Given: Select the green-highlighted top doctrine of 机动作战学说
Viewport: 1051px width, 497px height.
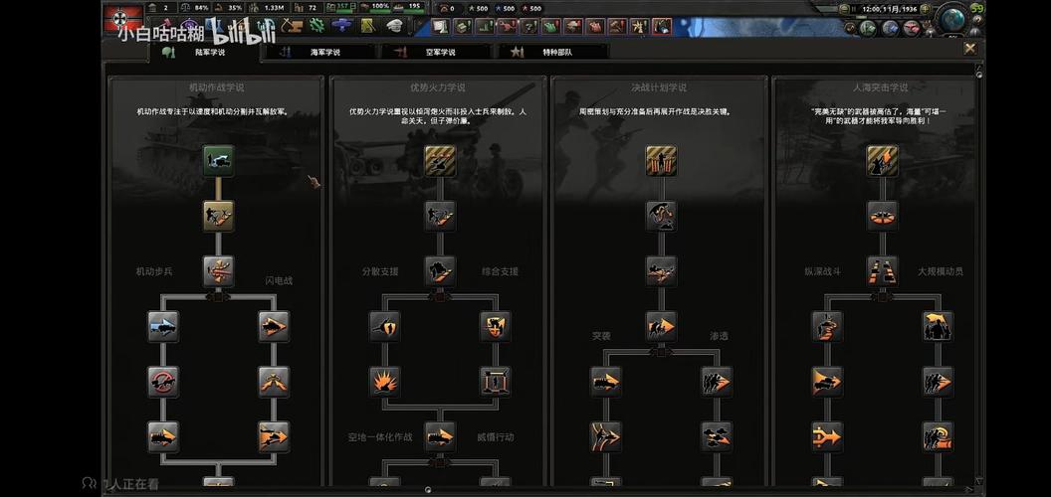Looking at the screenshot, I should tap(218, 159).
